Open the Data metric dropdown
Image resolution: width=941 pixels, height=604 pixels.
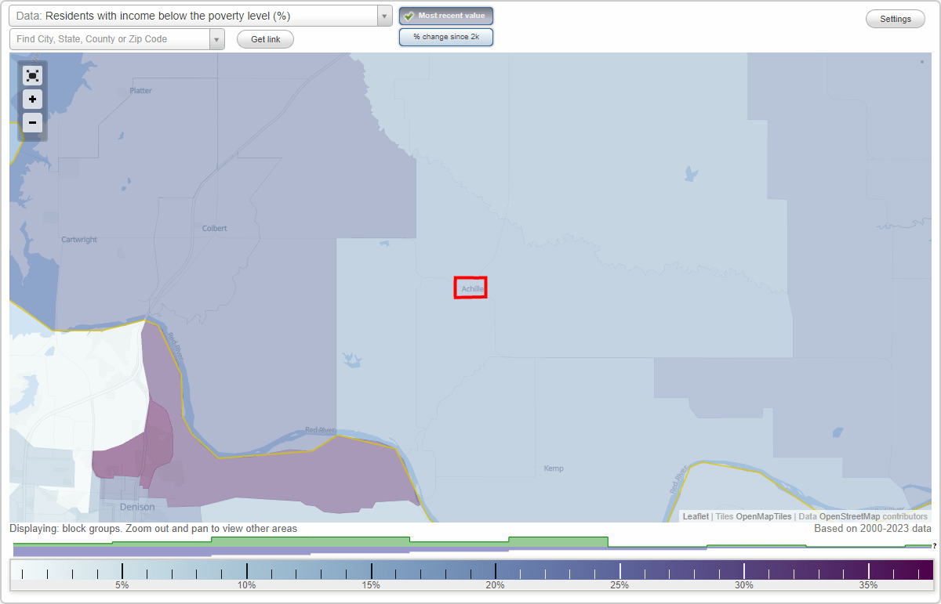coord(196,15)
